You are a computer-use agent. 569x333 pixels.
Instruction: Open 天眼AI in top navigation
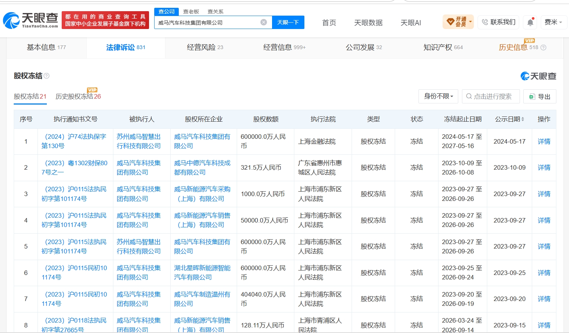[x=411, y=23]
